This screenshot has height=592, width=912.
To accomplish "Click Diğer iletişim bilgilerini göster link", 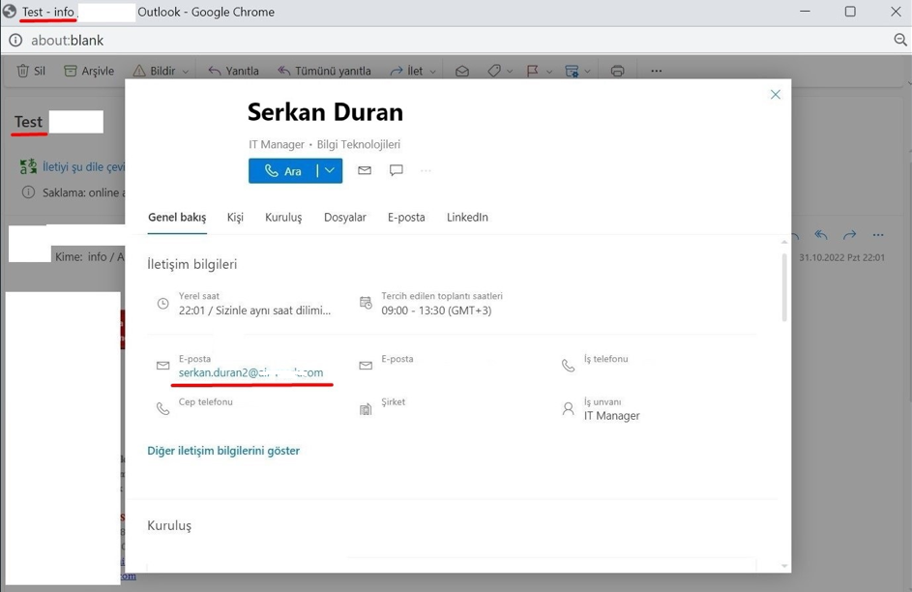I will point(223,451).
